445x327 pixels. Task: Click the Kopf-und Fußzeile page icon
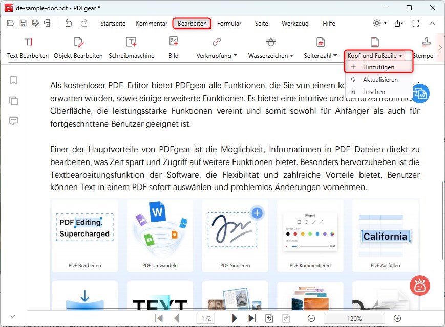[x=375, y=42]
